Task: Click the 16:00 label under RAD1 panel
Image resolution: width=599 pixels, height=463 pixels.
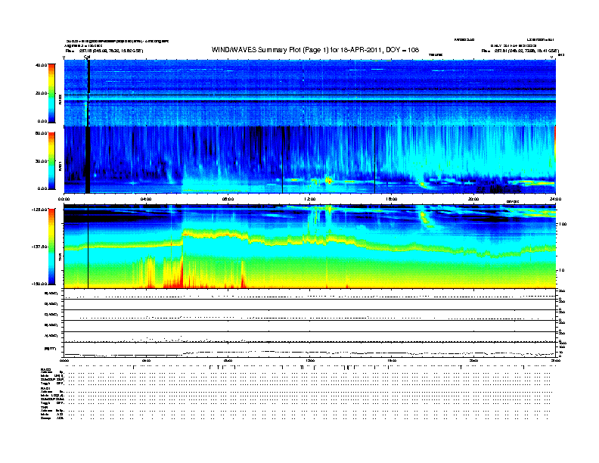Action: [392, 199]
